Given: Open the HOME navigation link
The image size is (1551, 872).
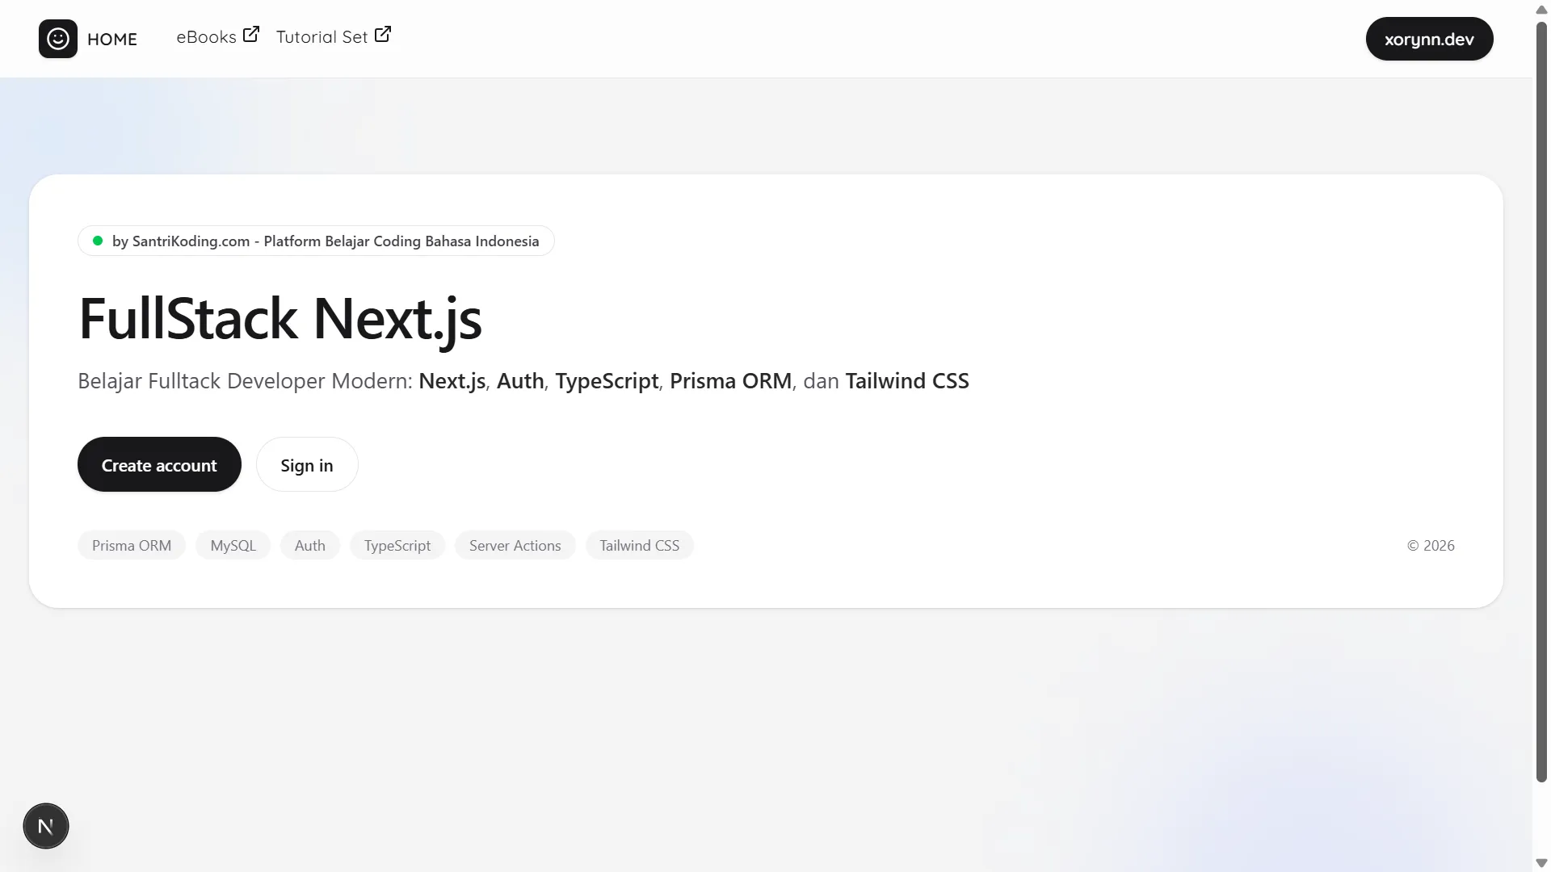Looking at the screenshot, I should pyautogui.click(x=112, y=39).
